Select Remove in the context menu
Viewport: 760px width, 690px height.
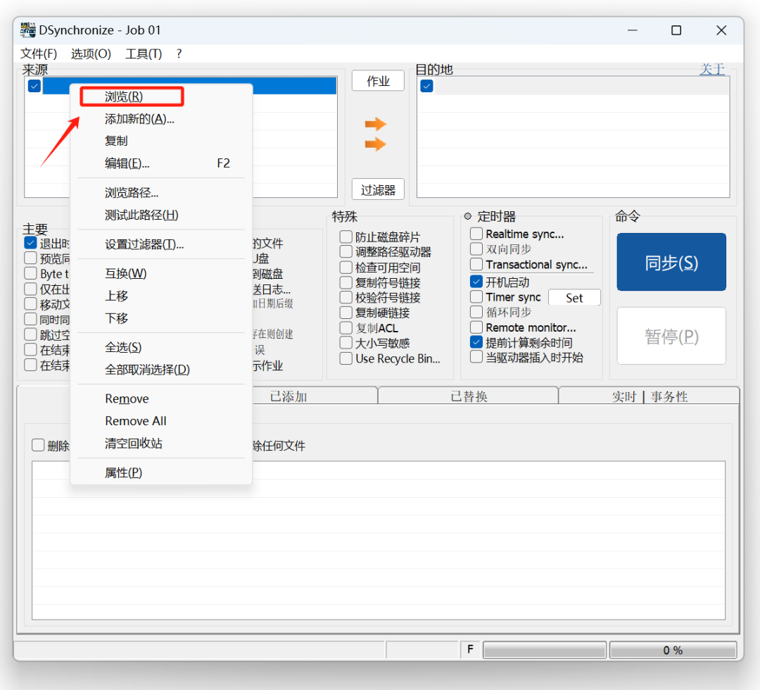pos(127,399)
